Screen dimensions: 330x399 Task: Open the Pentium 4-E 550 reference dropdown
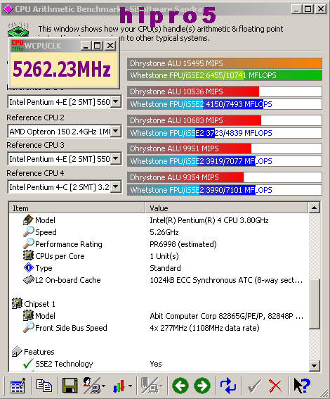tap(116, 159)
